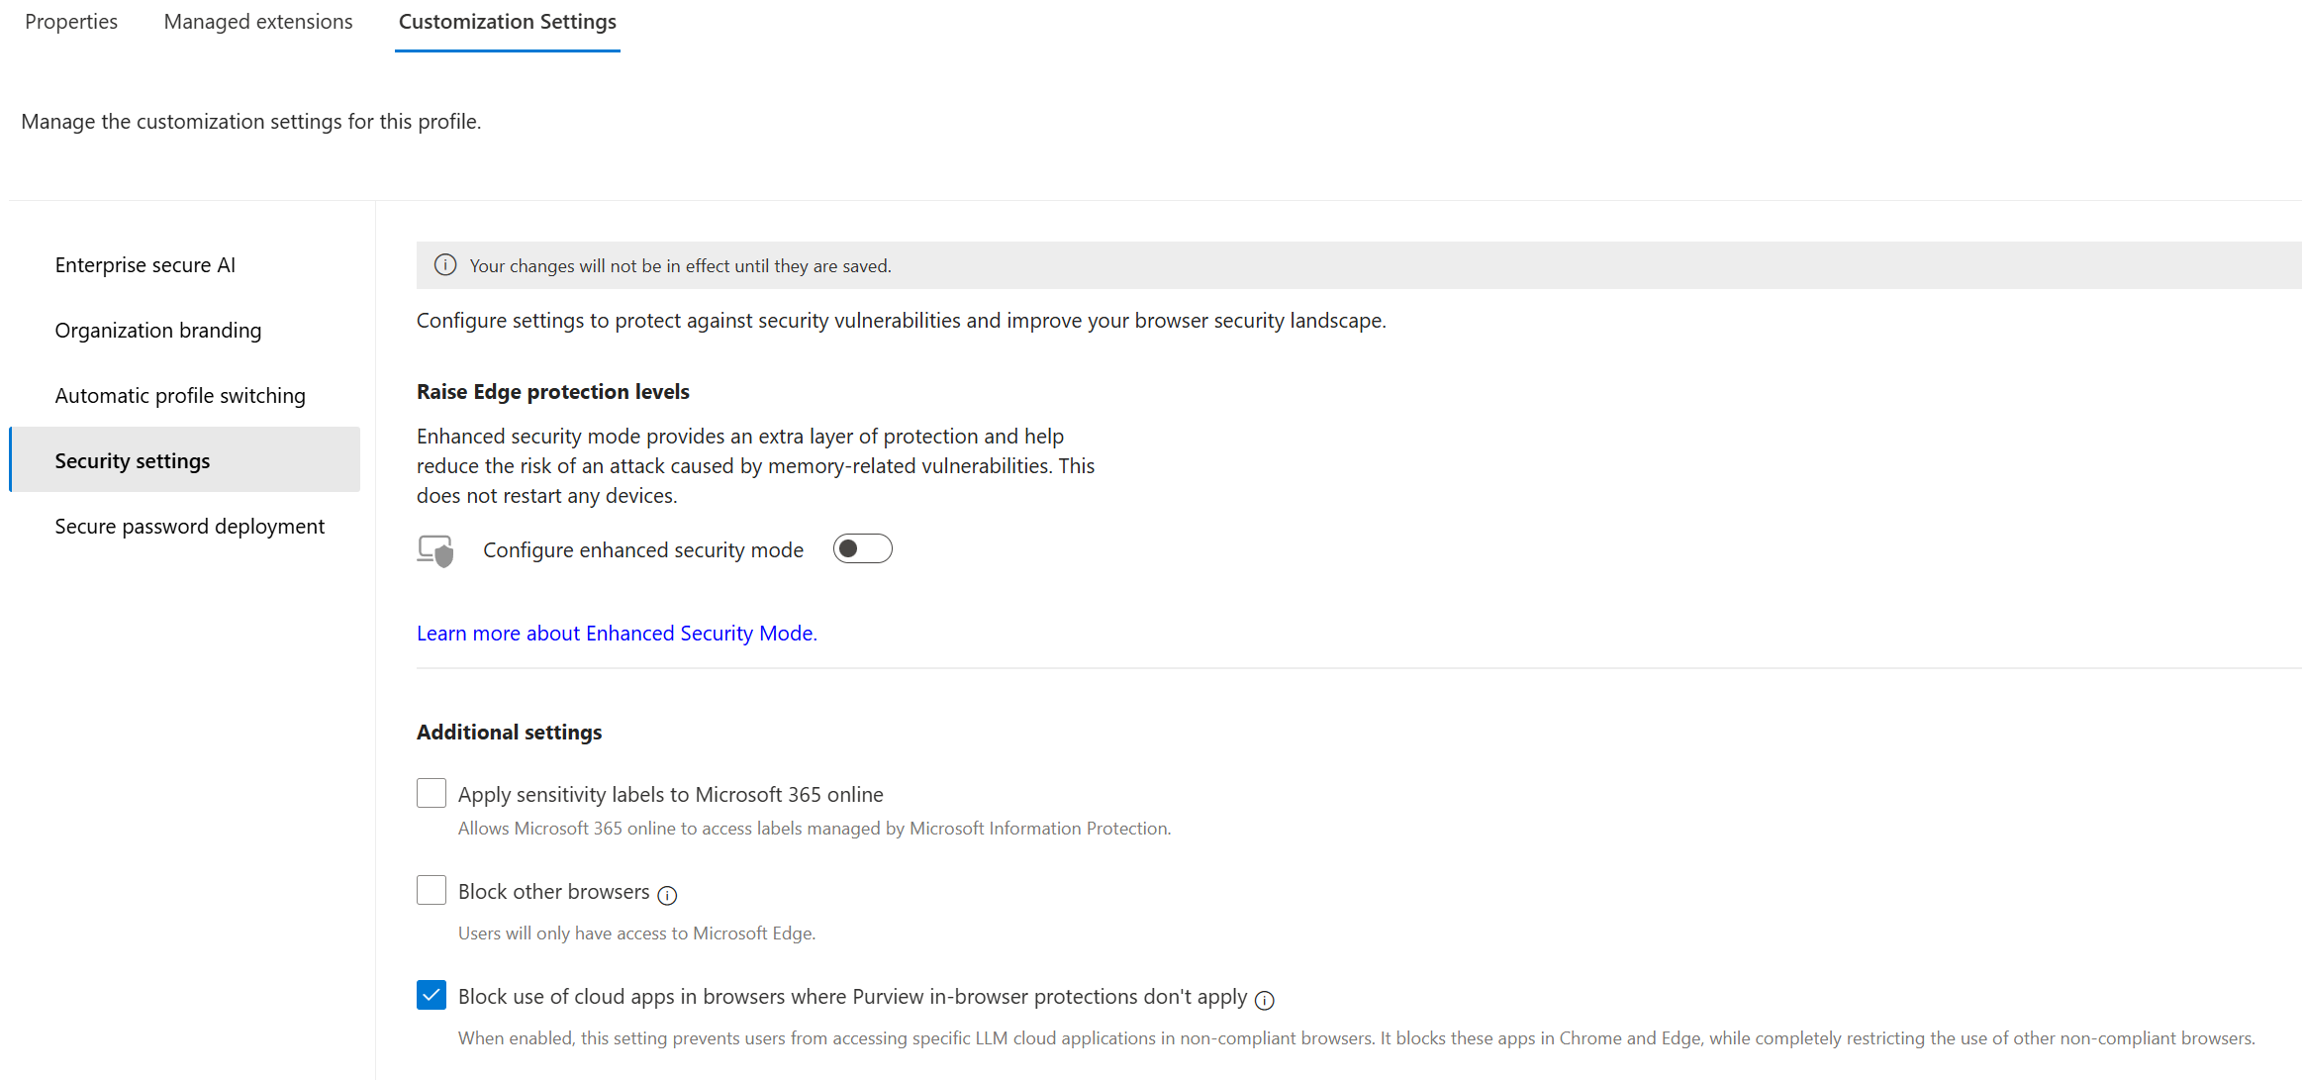
Task: Turn on Configure enhanced security mode switch
Action: (862, 549)
